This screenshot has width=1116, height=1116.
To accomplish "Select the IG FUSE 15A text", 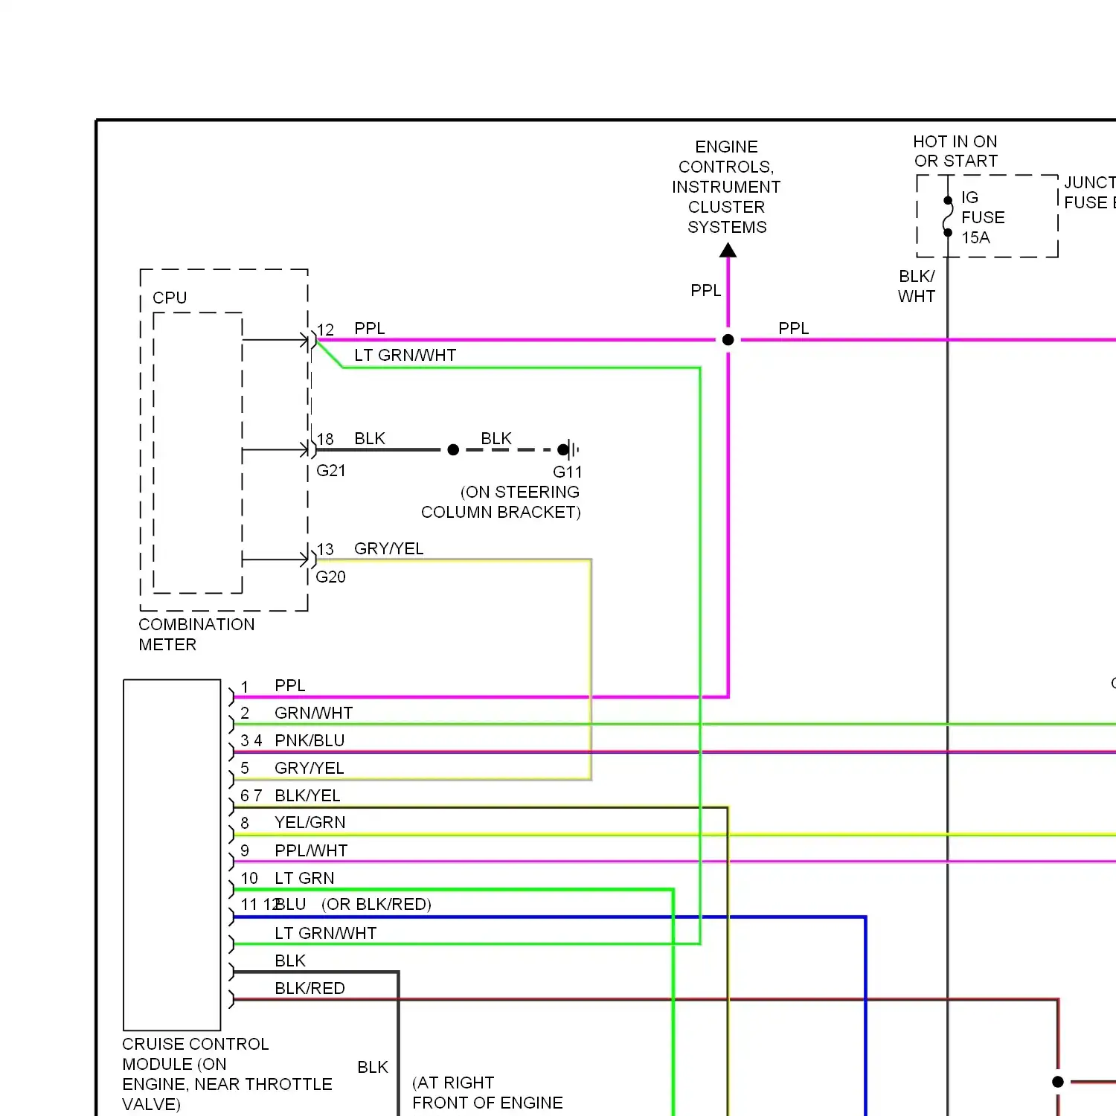I will 983,217.
